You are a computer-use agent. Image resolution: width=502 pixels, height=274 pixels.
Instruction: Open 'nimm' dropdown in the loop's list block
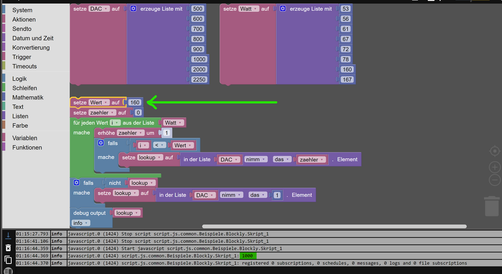(x=256, y=159)
